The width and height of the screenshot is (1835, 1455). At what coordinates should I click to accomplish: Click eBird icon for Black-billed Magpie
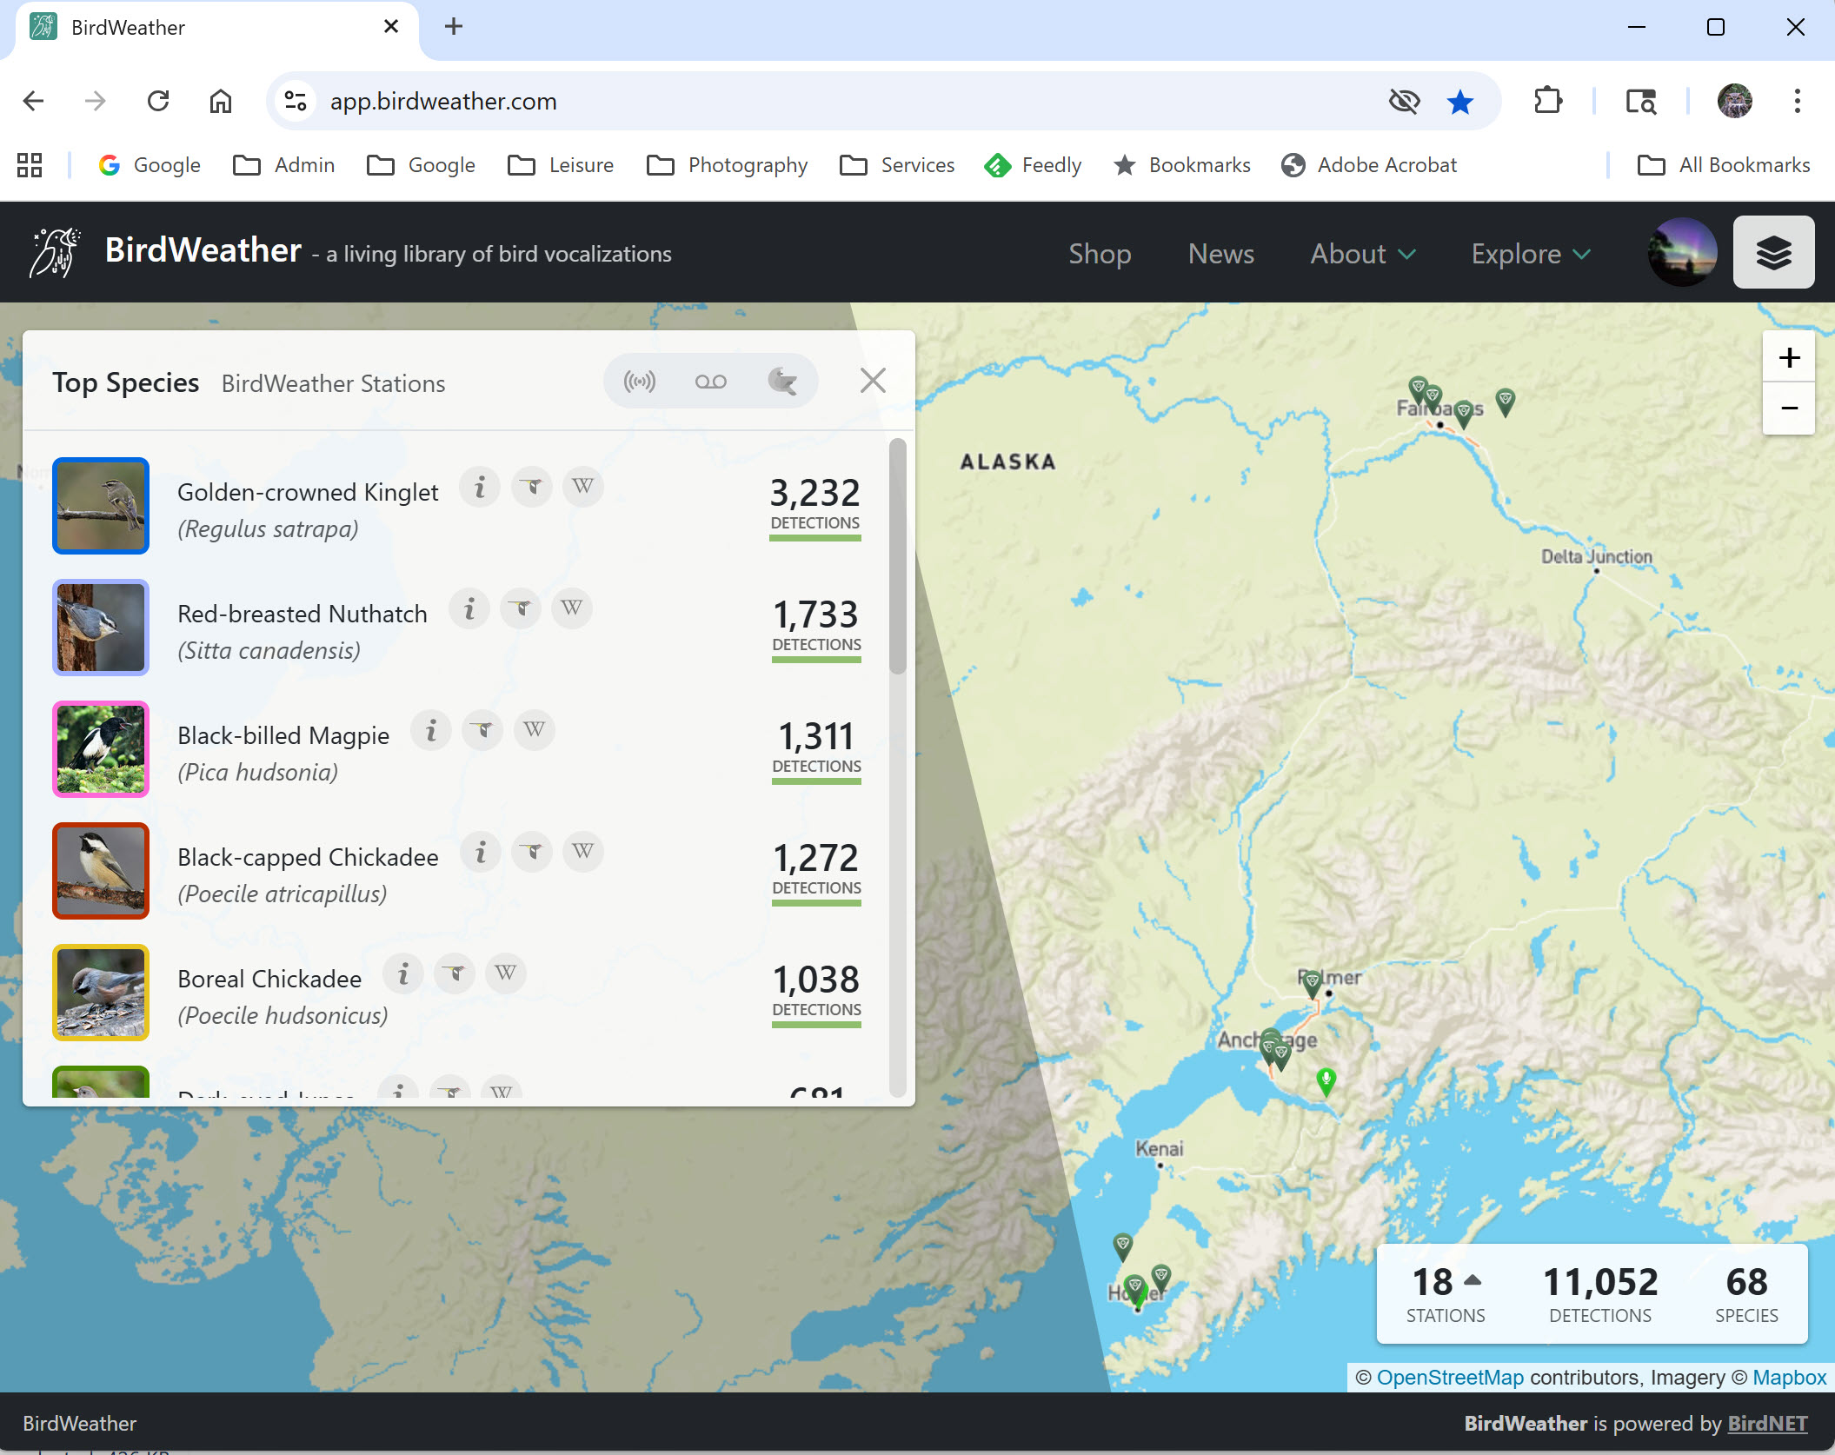pos(482,730)
